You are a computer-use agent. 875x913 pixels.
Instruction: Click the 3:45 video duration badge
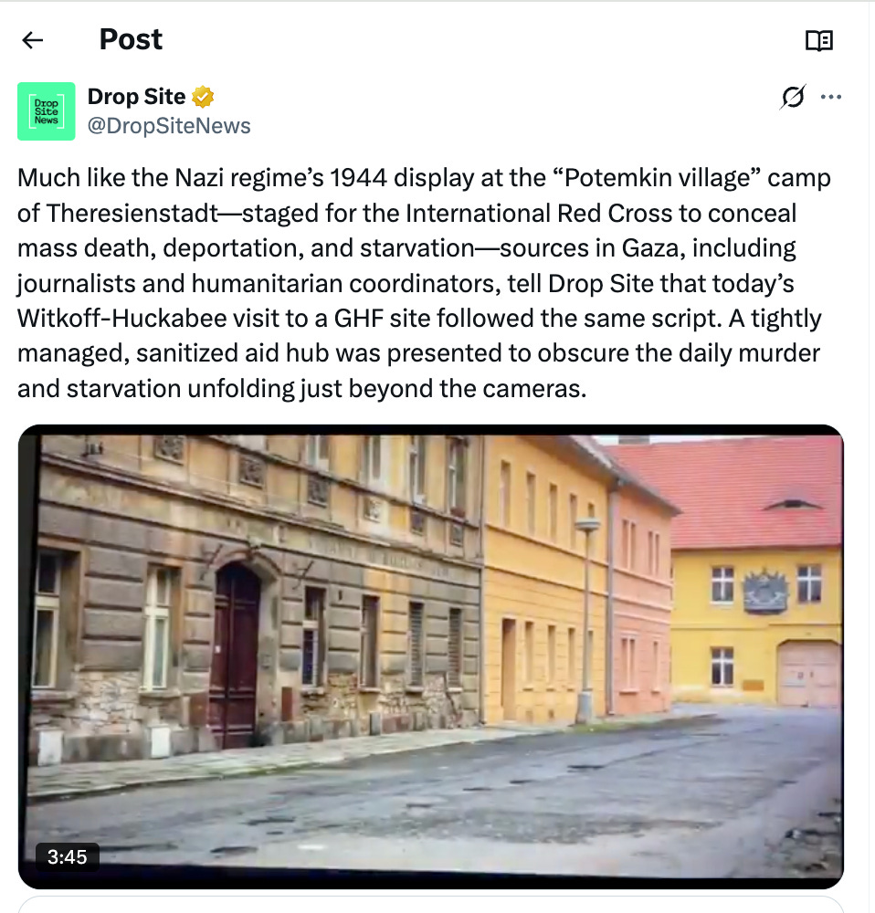click(x=67, y=857)
